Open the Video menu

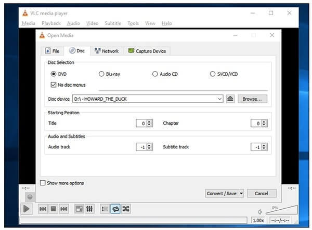click(93, 23)
